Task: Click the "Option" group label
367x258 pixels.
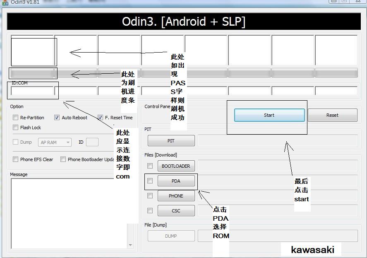Action: click(17, 106)
